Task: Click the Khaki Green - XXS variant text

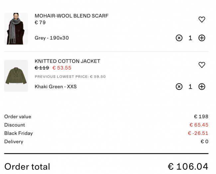Action: [55, 87]
